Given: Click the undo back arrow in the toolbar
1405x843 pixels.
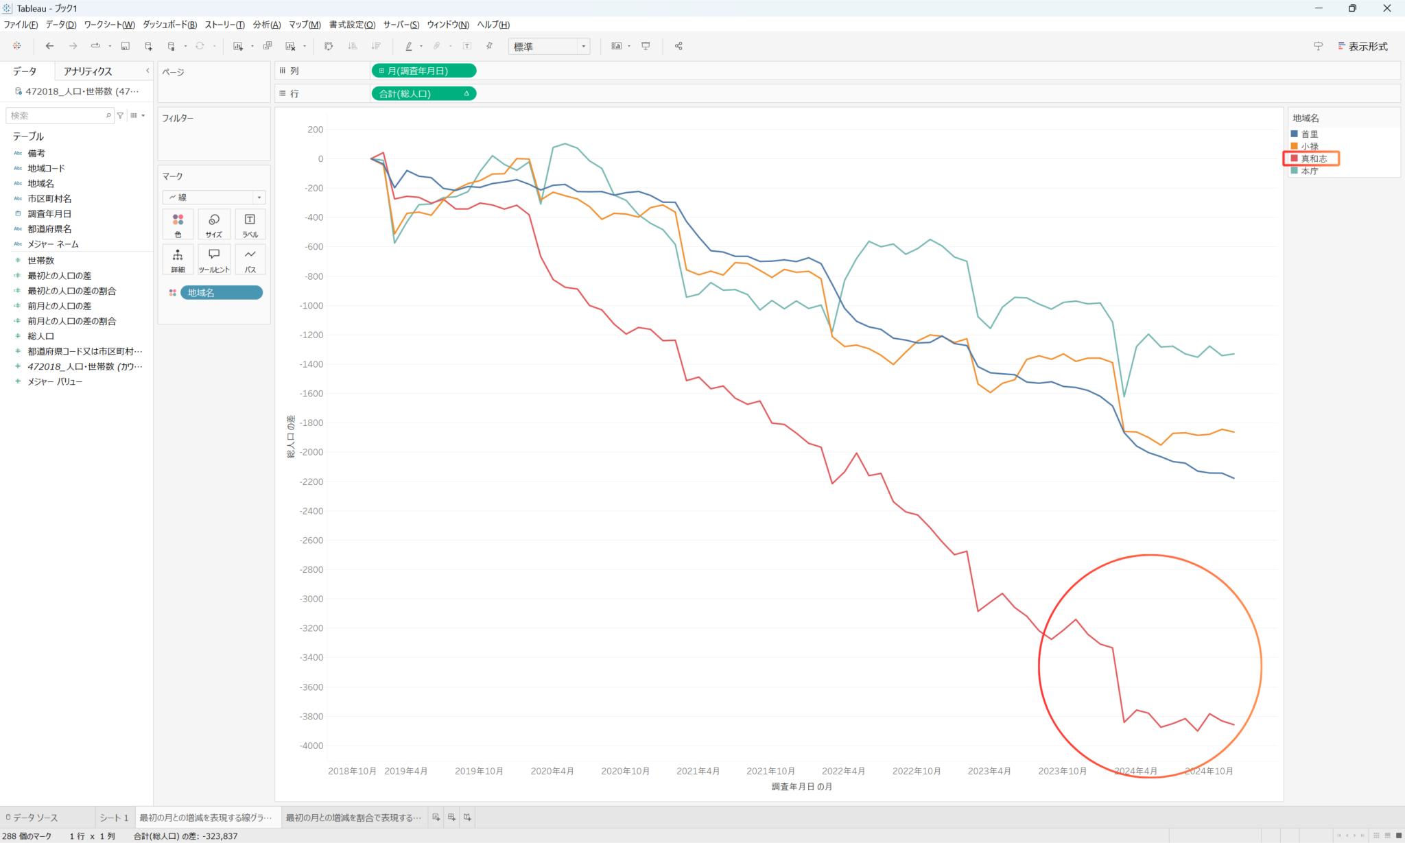Looking at the screenshot, I should click(x=49, y=46).
